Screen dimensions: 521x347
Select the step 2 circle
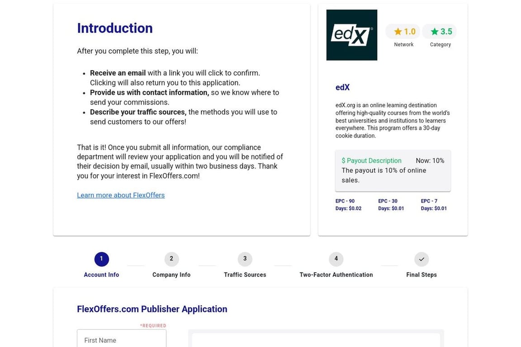(x=171, y=259)
